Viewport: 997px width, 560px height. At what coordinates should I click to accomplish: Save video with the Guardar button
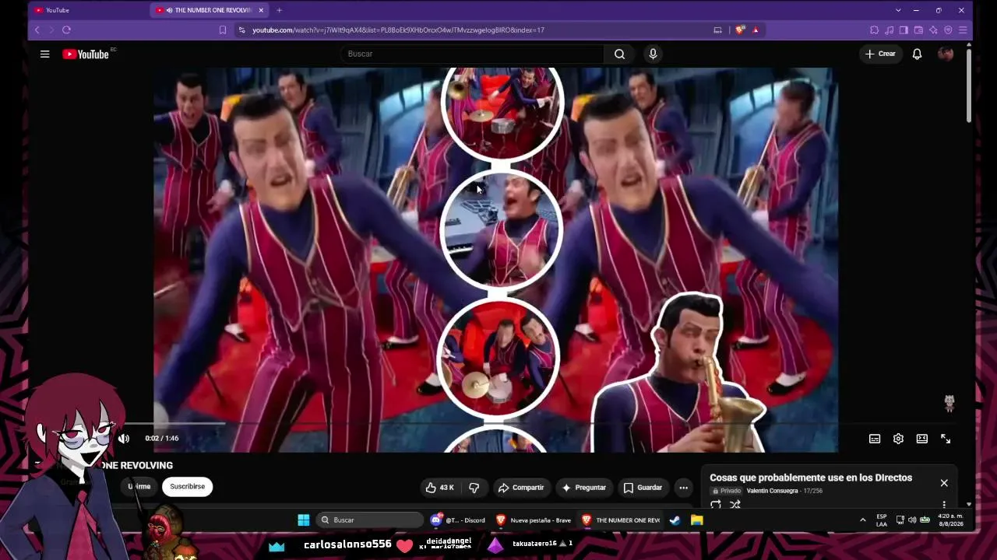pos(643,488)
